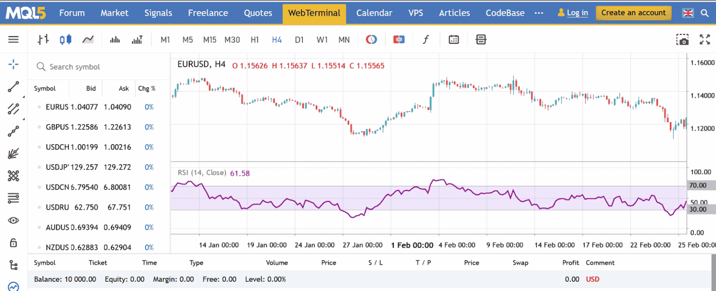This screenshot has height=291, width=716.
Task: Select AUDUS symbol row
Action: click(x=99, y=227)
